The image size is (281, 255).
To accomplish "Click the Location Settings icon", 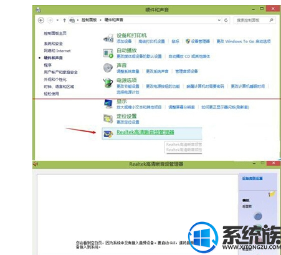I will [108, 118].
